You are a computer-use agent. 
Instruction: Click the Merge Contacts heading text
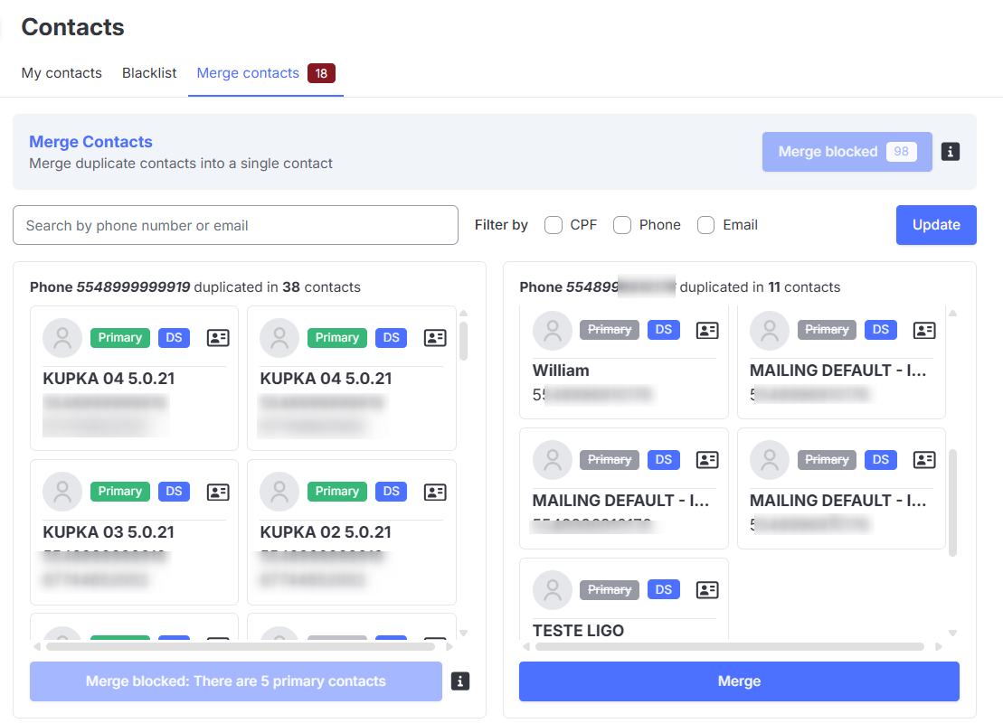point(90,142)
